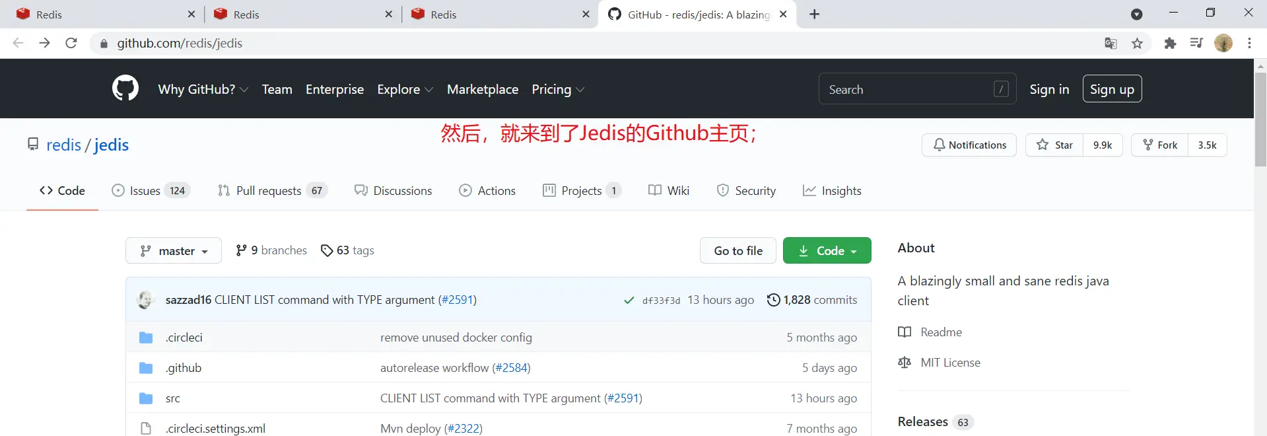Viewport: 1267px width, 436px height.
Task: Click the .circleci folder icon
Action: 146,338
